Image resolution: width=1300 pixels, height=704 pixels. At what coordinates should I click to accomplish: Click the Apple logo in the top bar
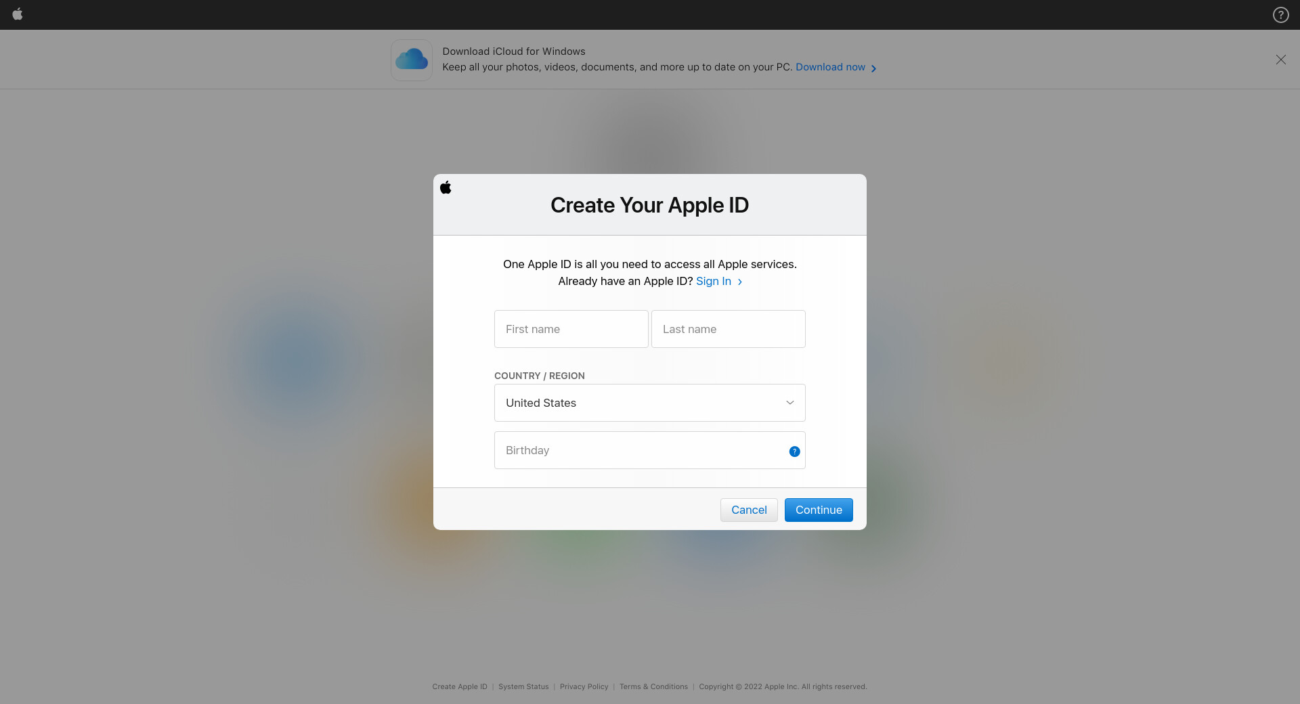(x=18, y=14)
